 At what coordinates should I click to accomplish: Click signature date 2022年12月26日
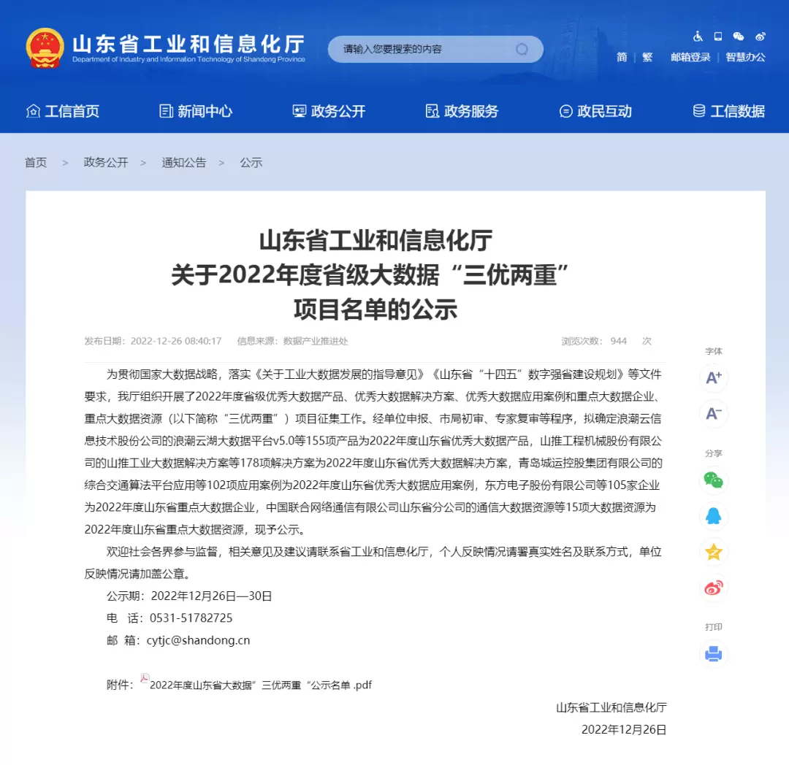[x=624, y=730]
